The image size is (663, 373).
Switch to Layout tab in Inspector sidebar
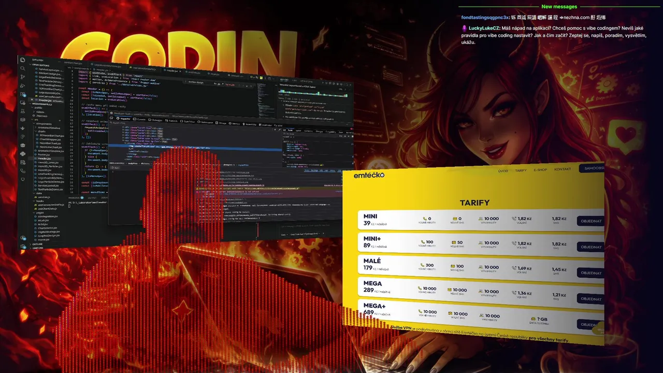tap(298, 131)
